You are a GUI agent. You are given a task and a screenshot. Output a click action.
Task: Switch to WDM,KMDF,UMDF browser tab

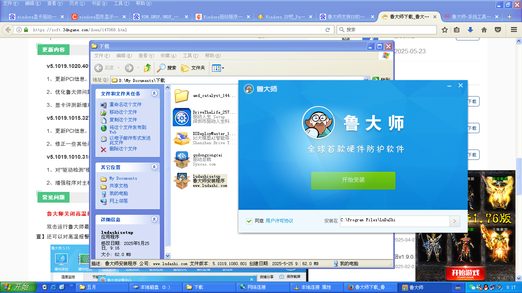(161, 17)
